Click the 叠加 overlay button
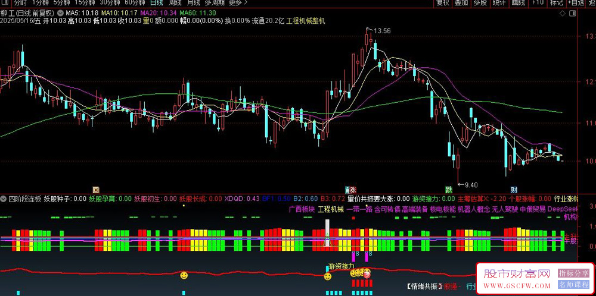Image resolution: width=596 pixels, height=296 pixels. (461, 2)
